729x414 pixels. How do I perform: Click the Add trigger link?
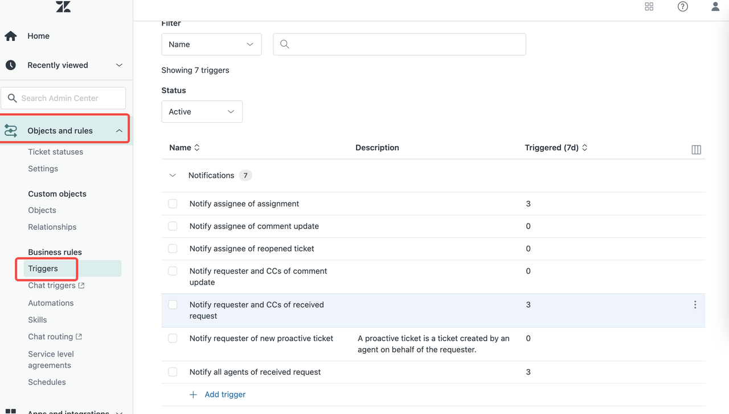[x=224, y=395]
